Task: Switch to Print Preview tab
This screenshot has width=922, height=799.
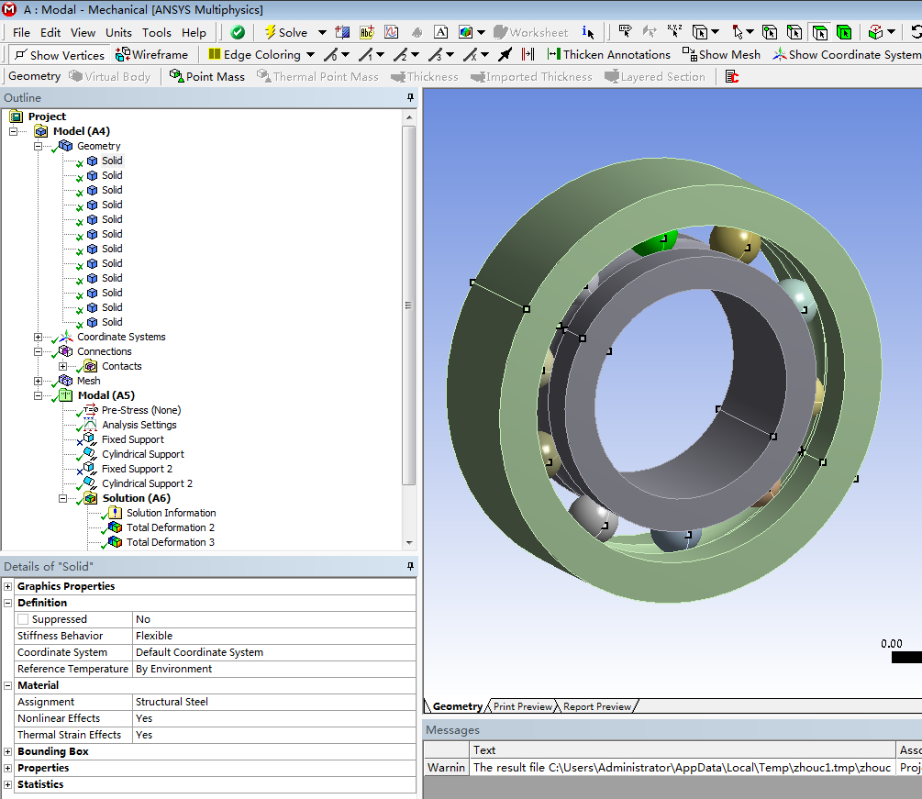Action: tap(522, 706)
